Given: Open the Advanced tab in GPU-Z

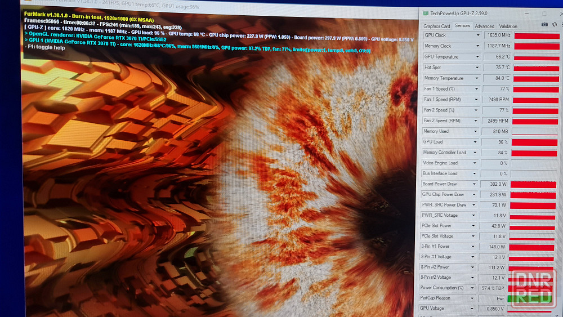Looking at the screenshot, I should point(484,26).
